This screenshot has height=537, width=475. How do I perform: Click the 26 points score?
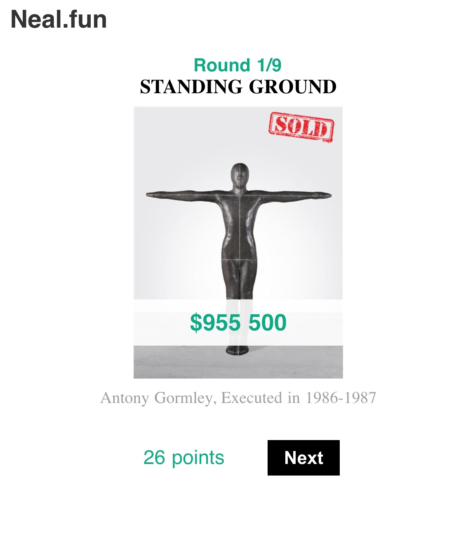pos(183,457)
